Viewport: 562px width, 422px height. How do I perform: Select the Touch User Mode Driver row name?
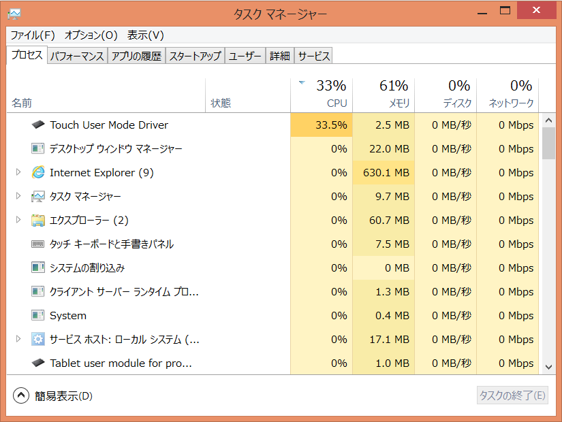click(x=109, y=125)
